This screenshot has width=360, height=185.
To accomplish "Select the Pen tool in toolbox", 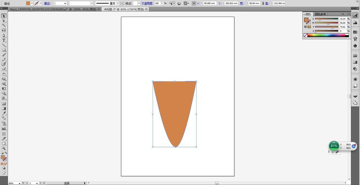I will point(4,35).
